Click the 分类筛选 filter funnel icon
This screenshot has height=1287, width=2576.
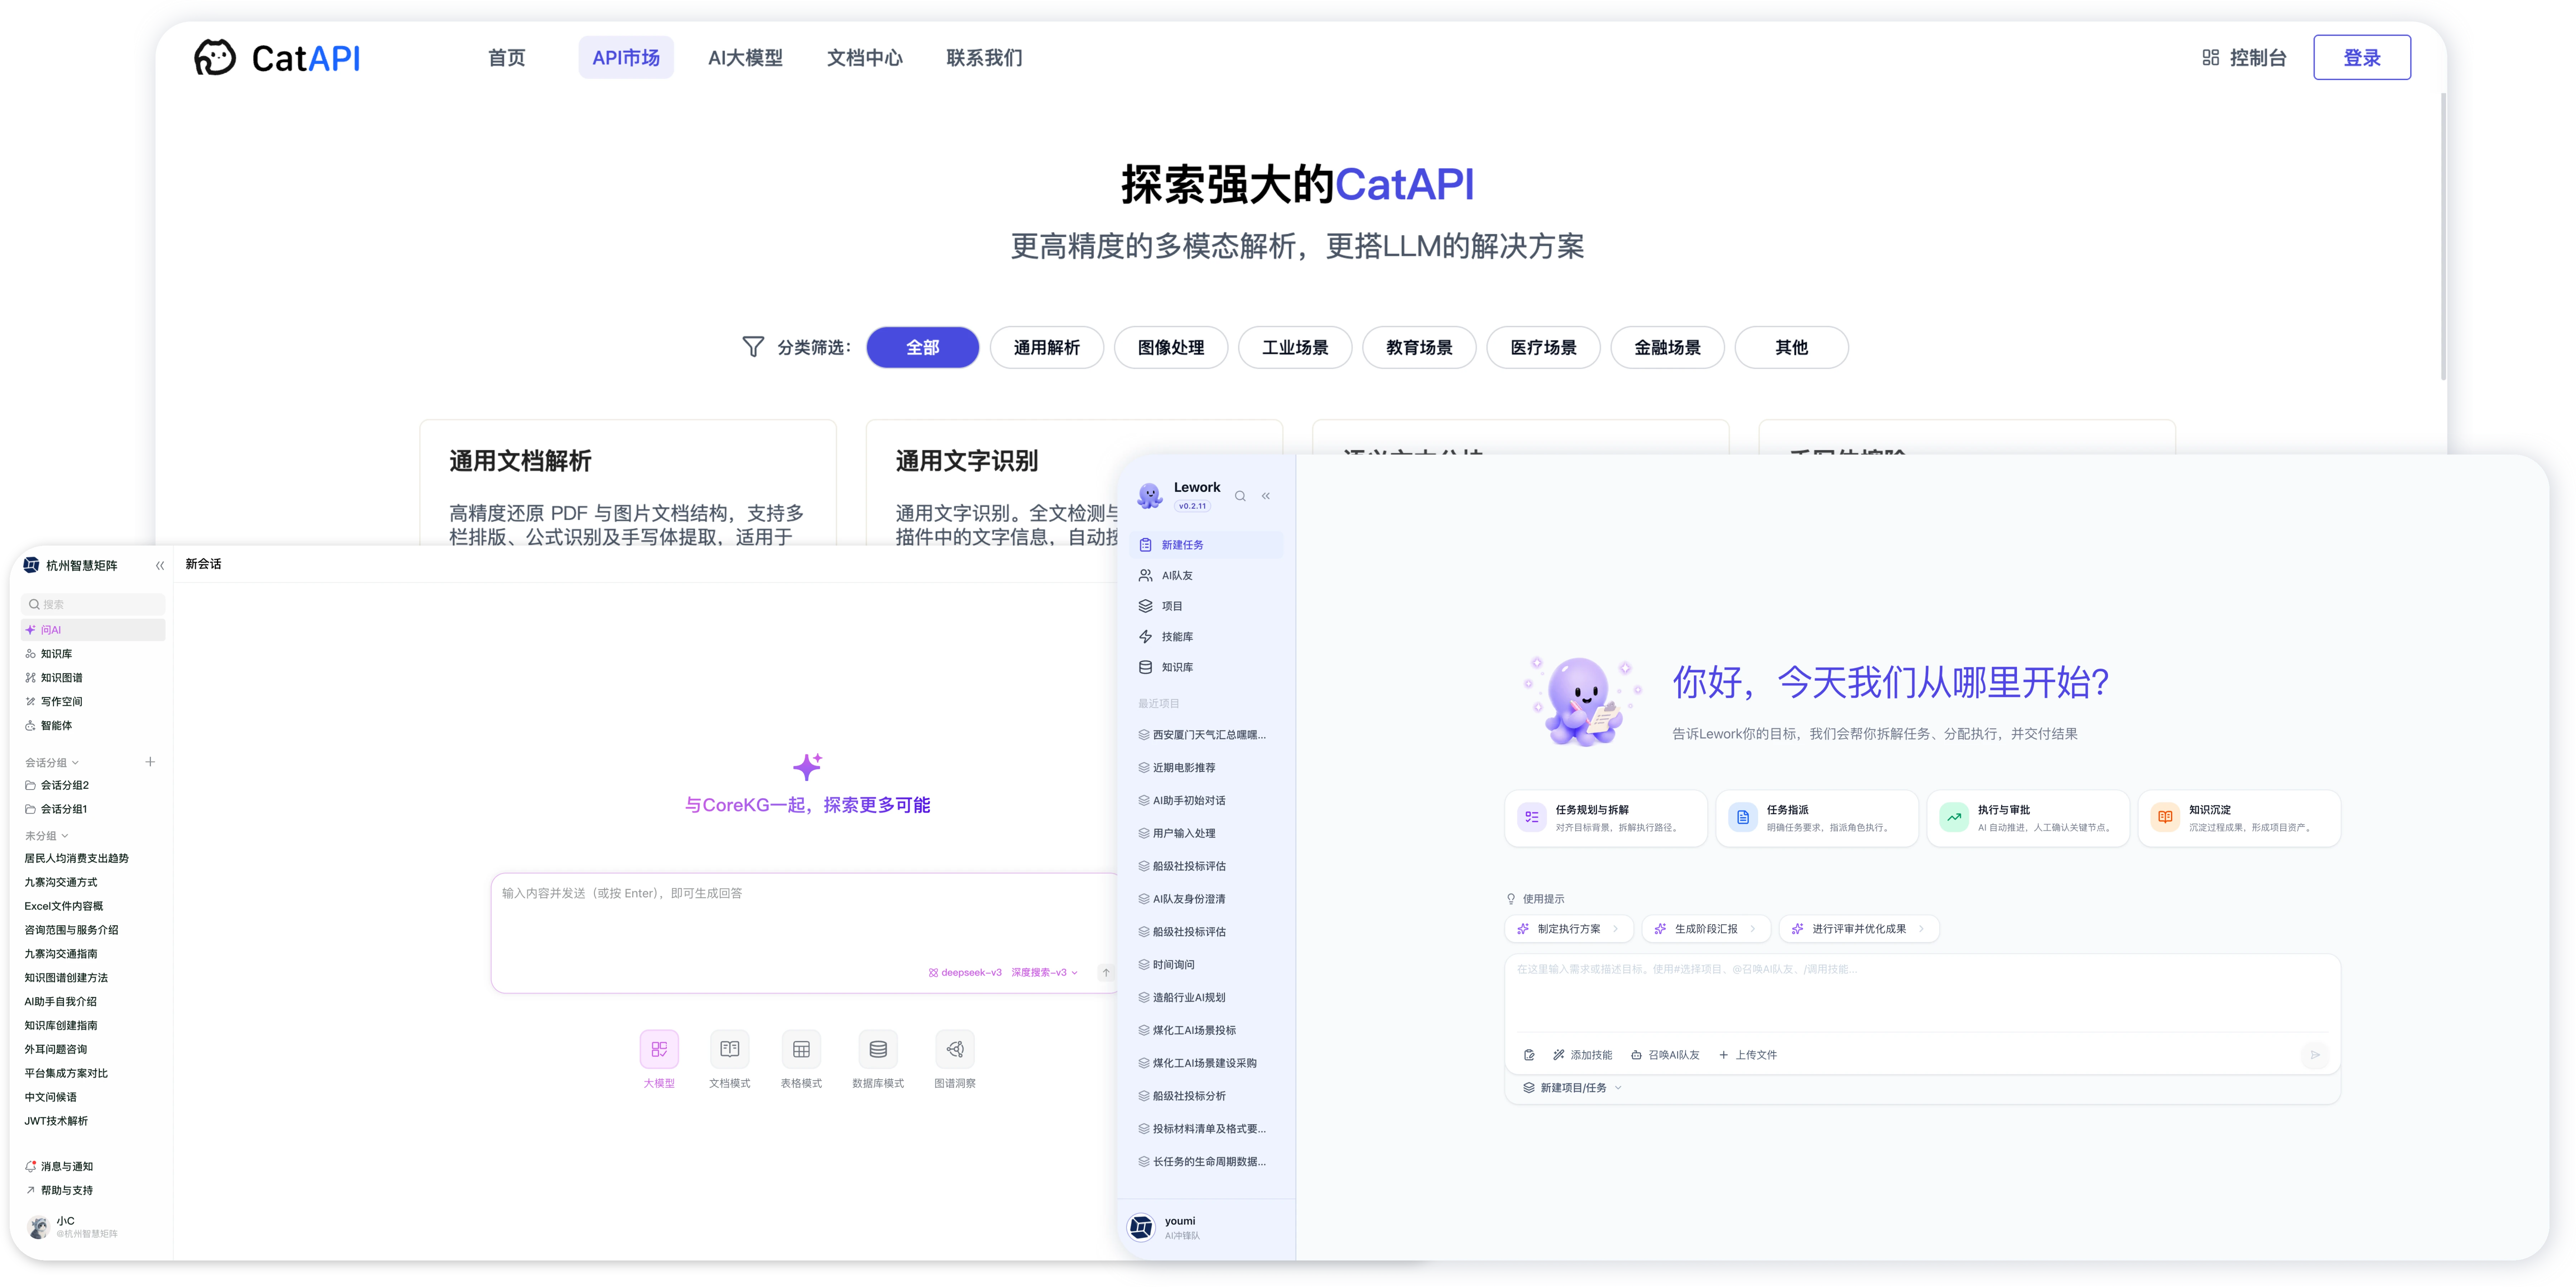753,347
